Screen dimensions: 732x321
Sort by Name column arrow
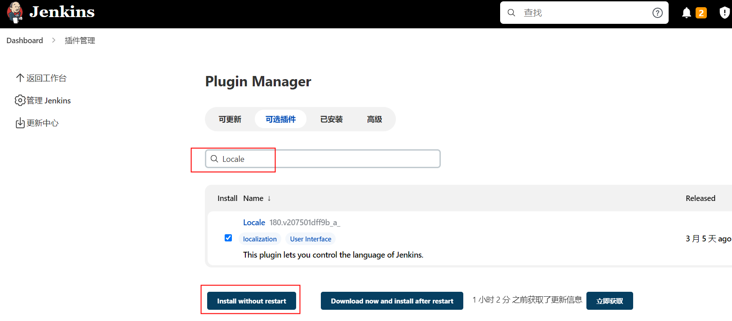(269, 198)
